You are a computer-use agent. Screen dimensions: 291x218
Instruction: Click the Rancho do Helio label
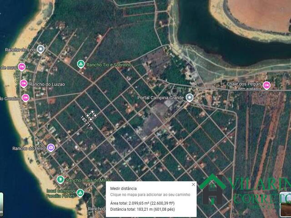click(x=29, y=149)
